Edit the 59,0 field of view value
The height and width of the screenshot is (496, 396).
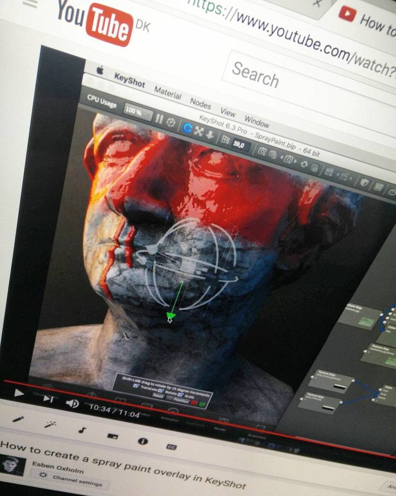click(240, 145)
